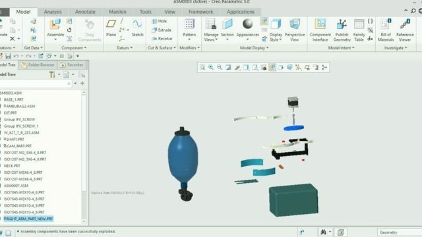Toggle Datum Display Filters in graphics toolbar

point(298,67)
